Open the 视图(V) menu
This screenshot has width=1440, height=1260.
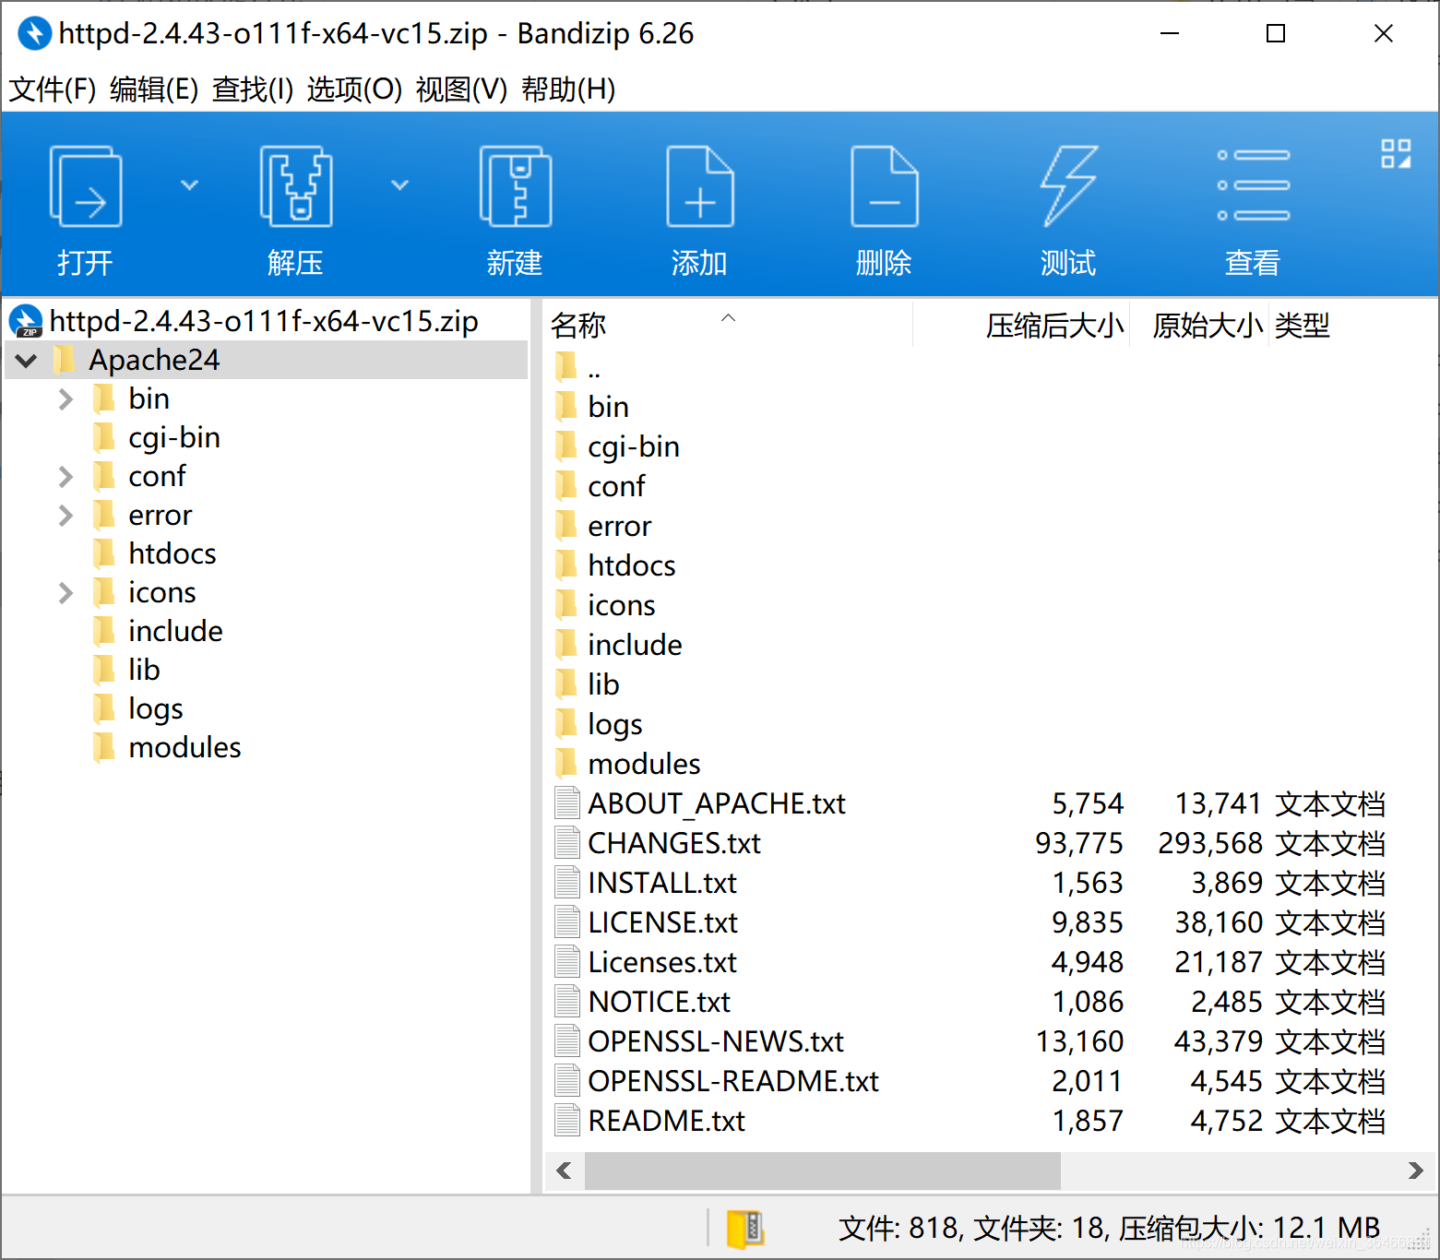[461, 89]
